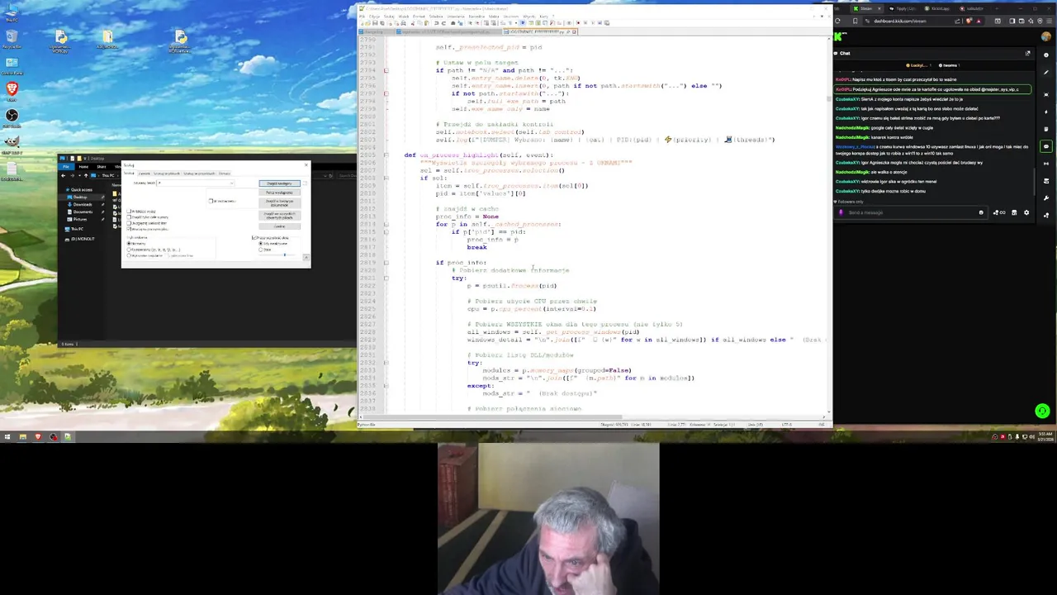Bookmark the page in browser address bar
Image resolution: width=1057 pixels, height=595 pixels.
pyautogui.click(x=856, y=21)
